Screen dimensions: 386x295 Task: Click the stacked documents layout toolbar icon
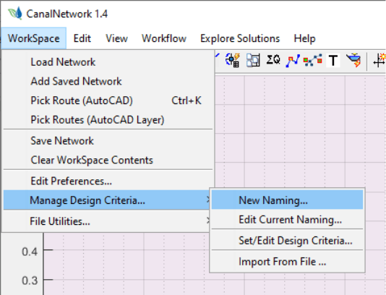253,60
